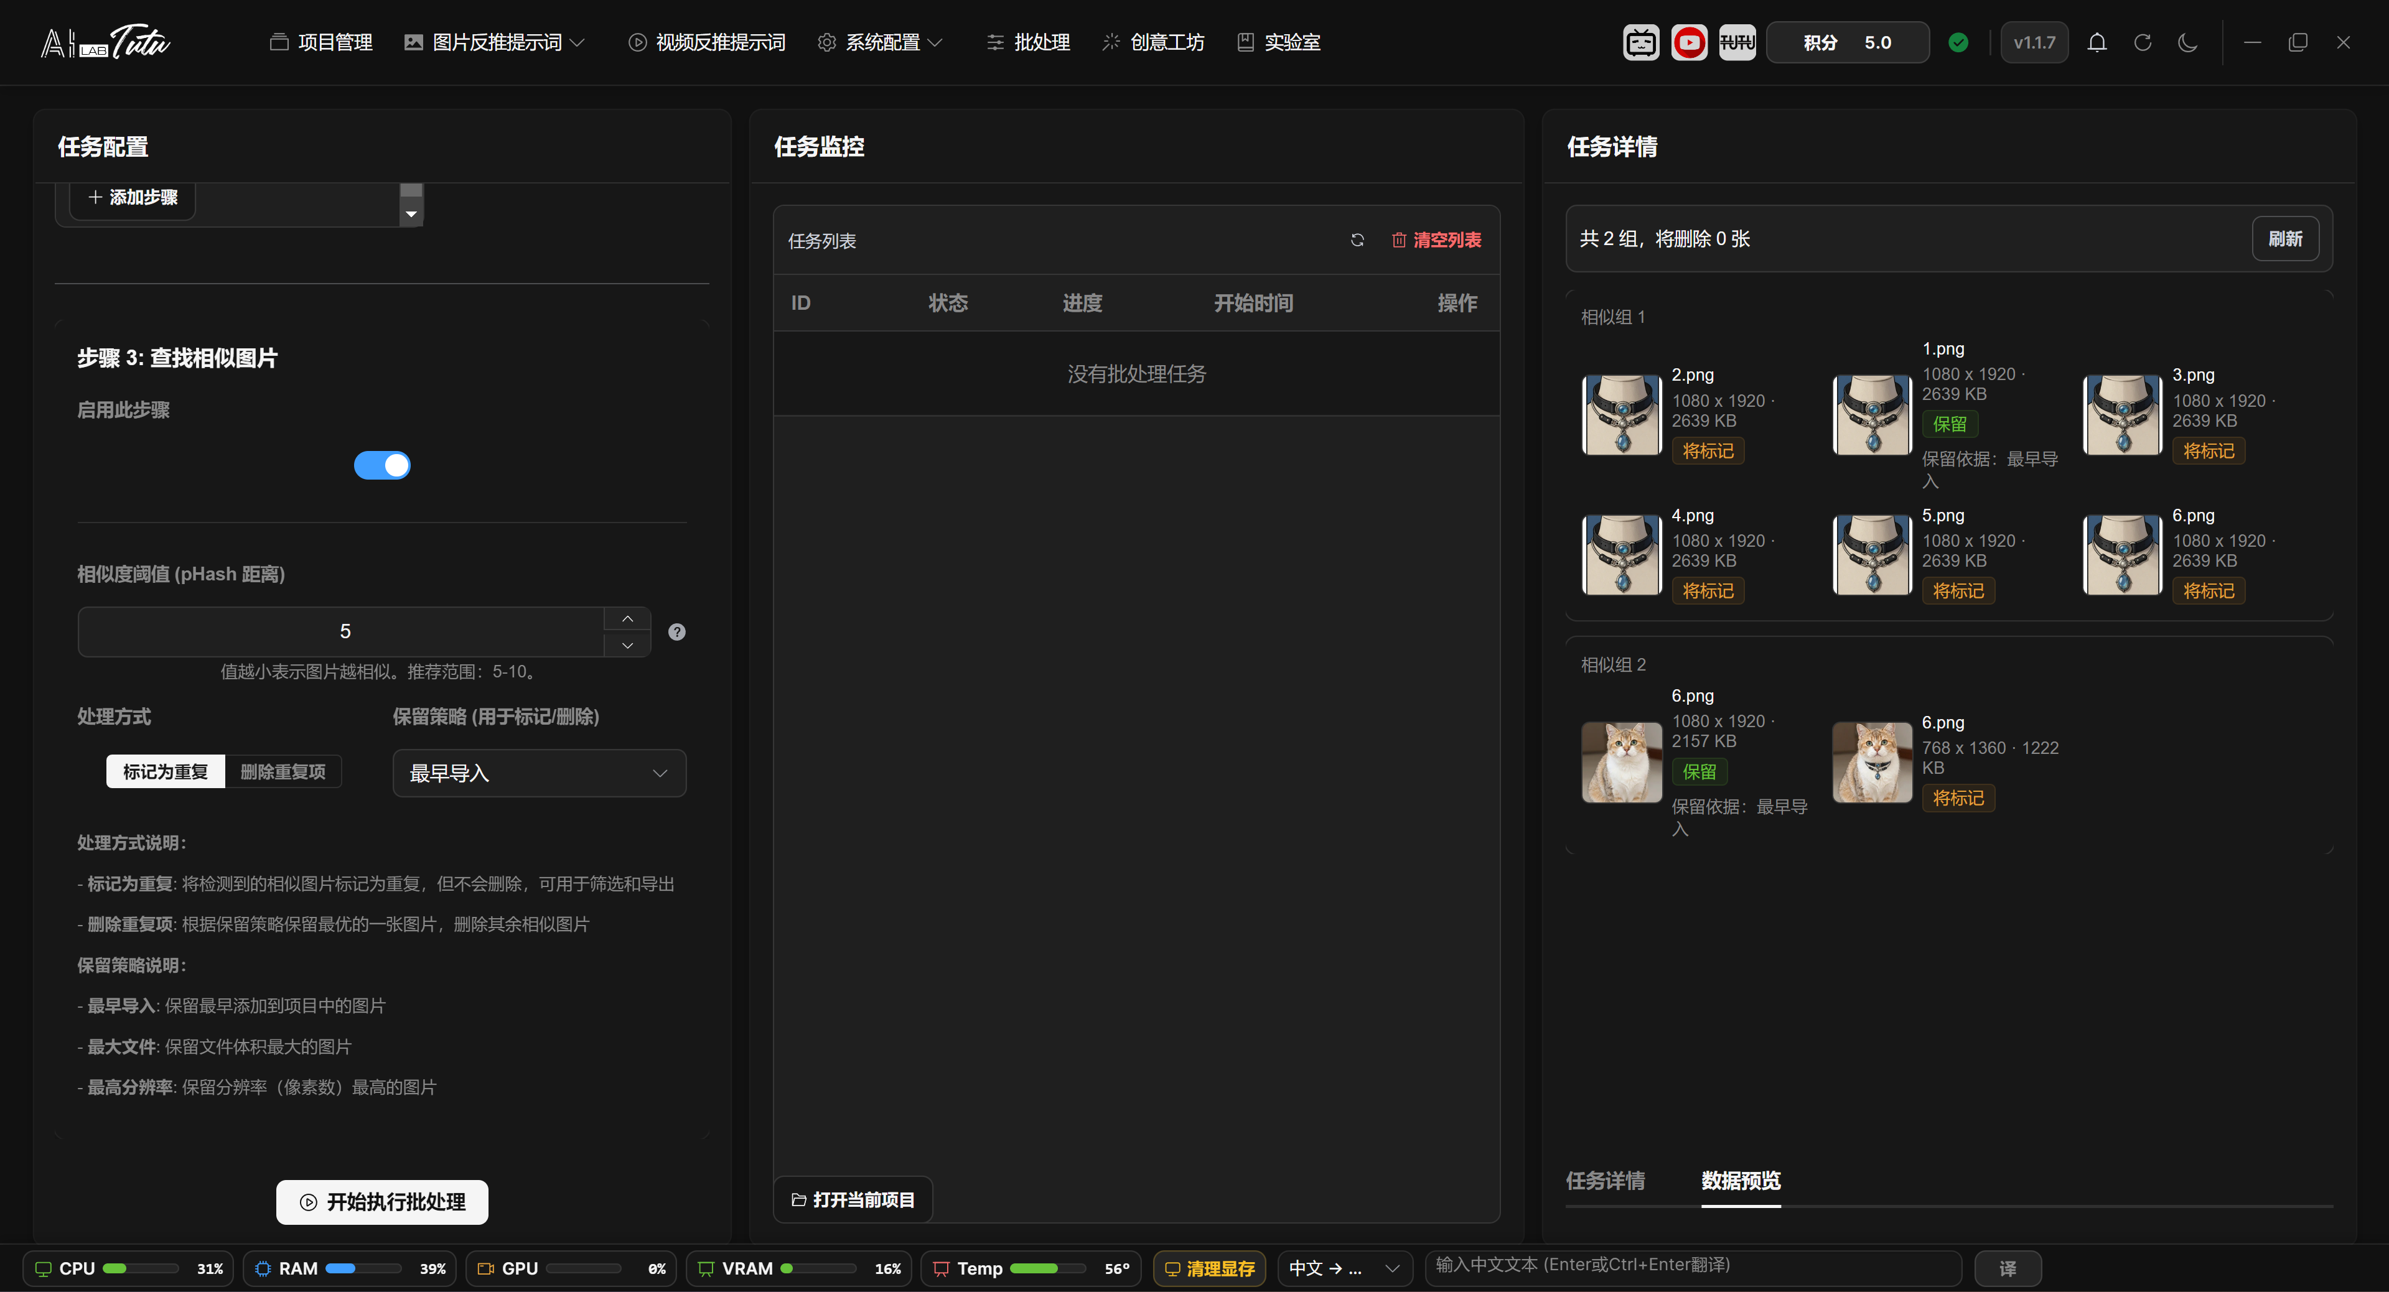The width and height of the screenshot is (2389, 1292).
Task: Disable the 启用此步骤 toggle switch
Action: pyautogui.click(x=382, y=465)
